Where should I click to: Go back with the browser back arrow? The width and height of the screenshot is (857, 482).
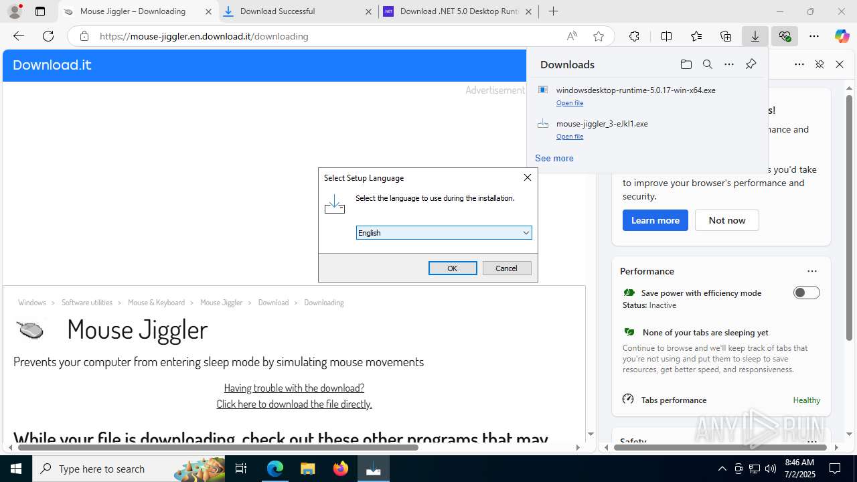[19, 36]
